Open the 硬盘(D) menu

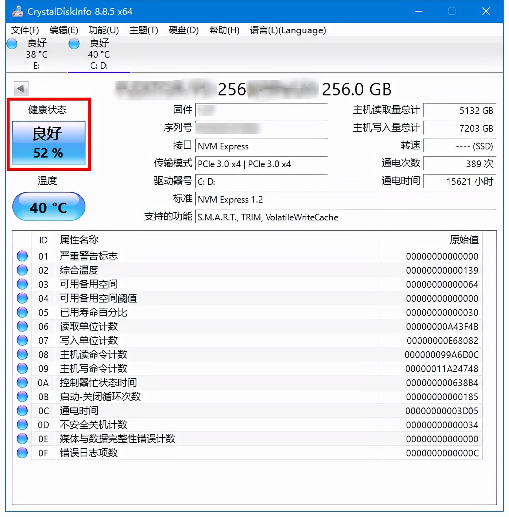click(183, 30)
